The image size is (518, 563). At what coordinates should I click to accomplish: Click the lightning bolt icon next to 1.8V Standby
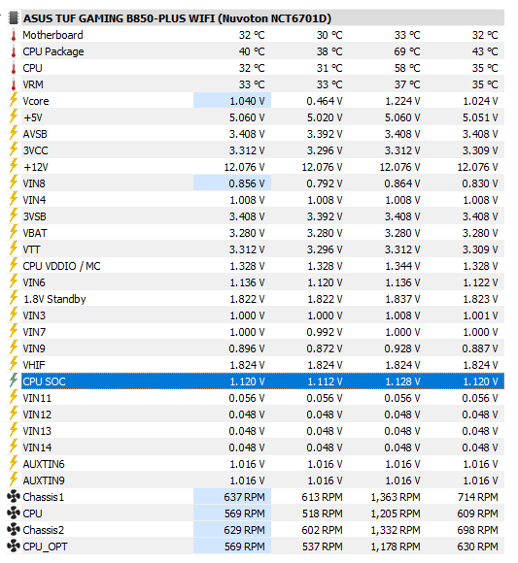(x=14, y=299)
